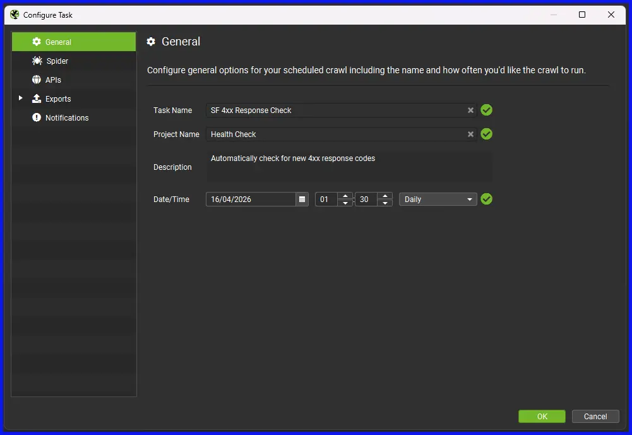Viewport: 632px width, 435px height.
Task: Click the Spider icon in sidebar
Action: coord(37,61)
